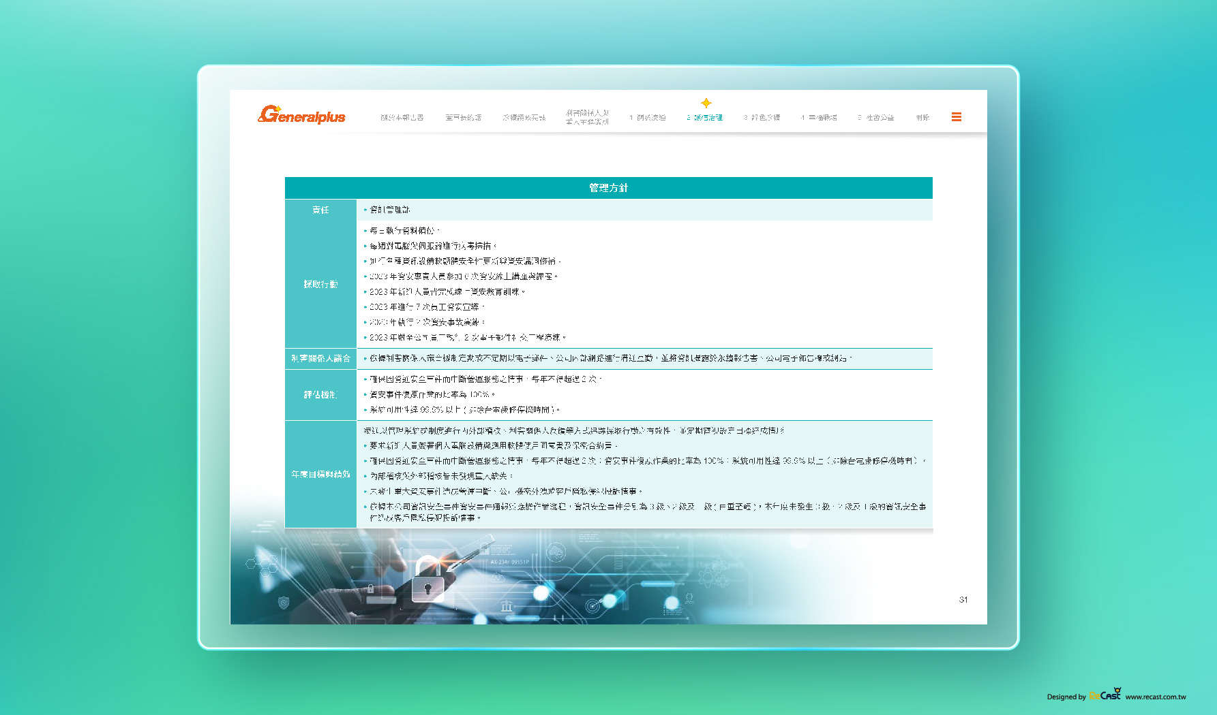The width and height of the screenshot is (1217, 715).
Task: Click the ReCast logo at bottom right
Action: tap(1105, 695)
